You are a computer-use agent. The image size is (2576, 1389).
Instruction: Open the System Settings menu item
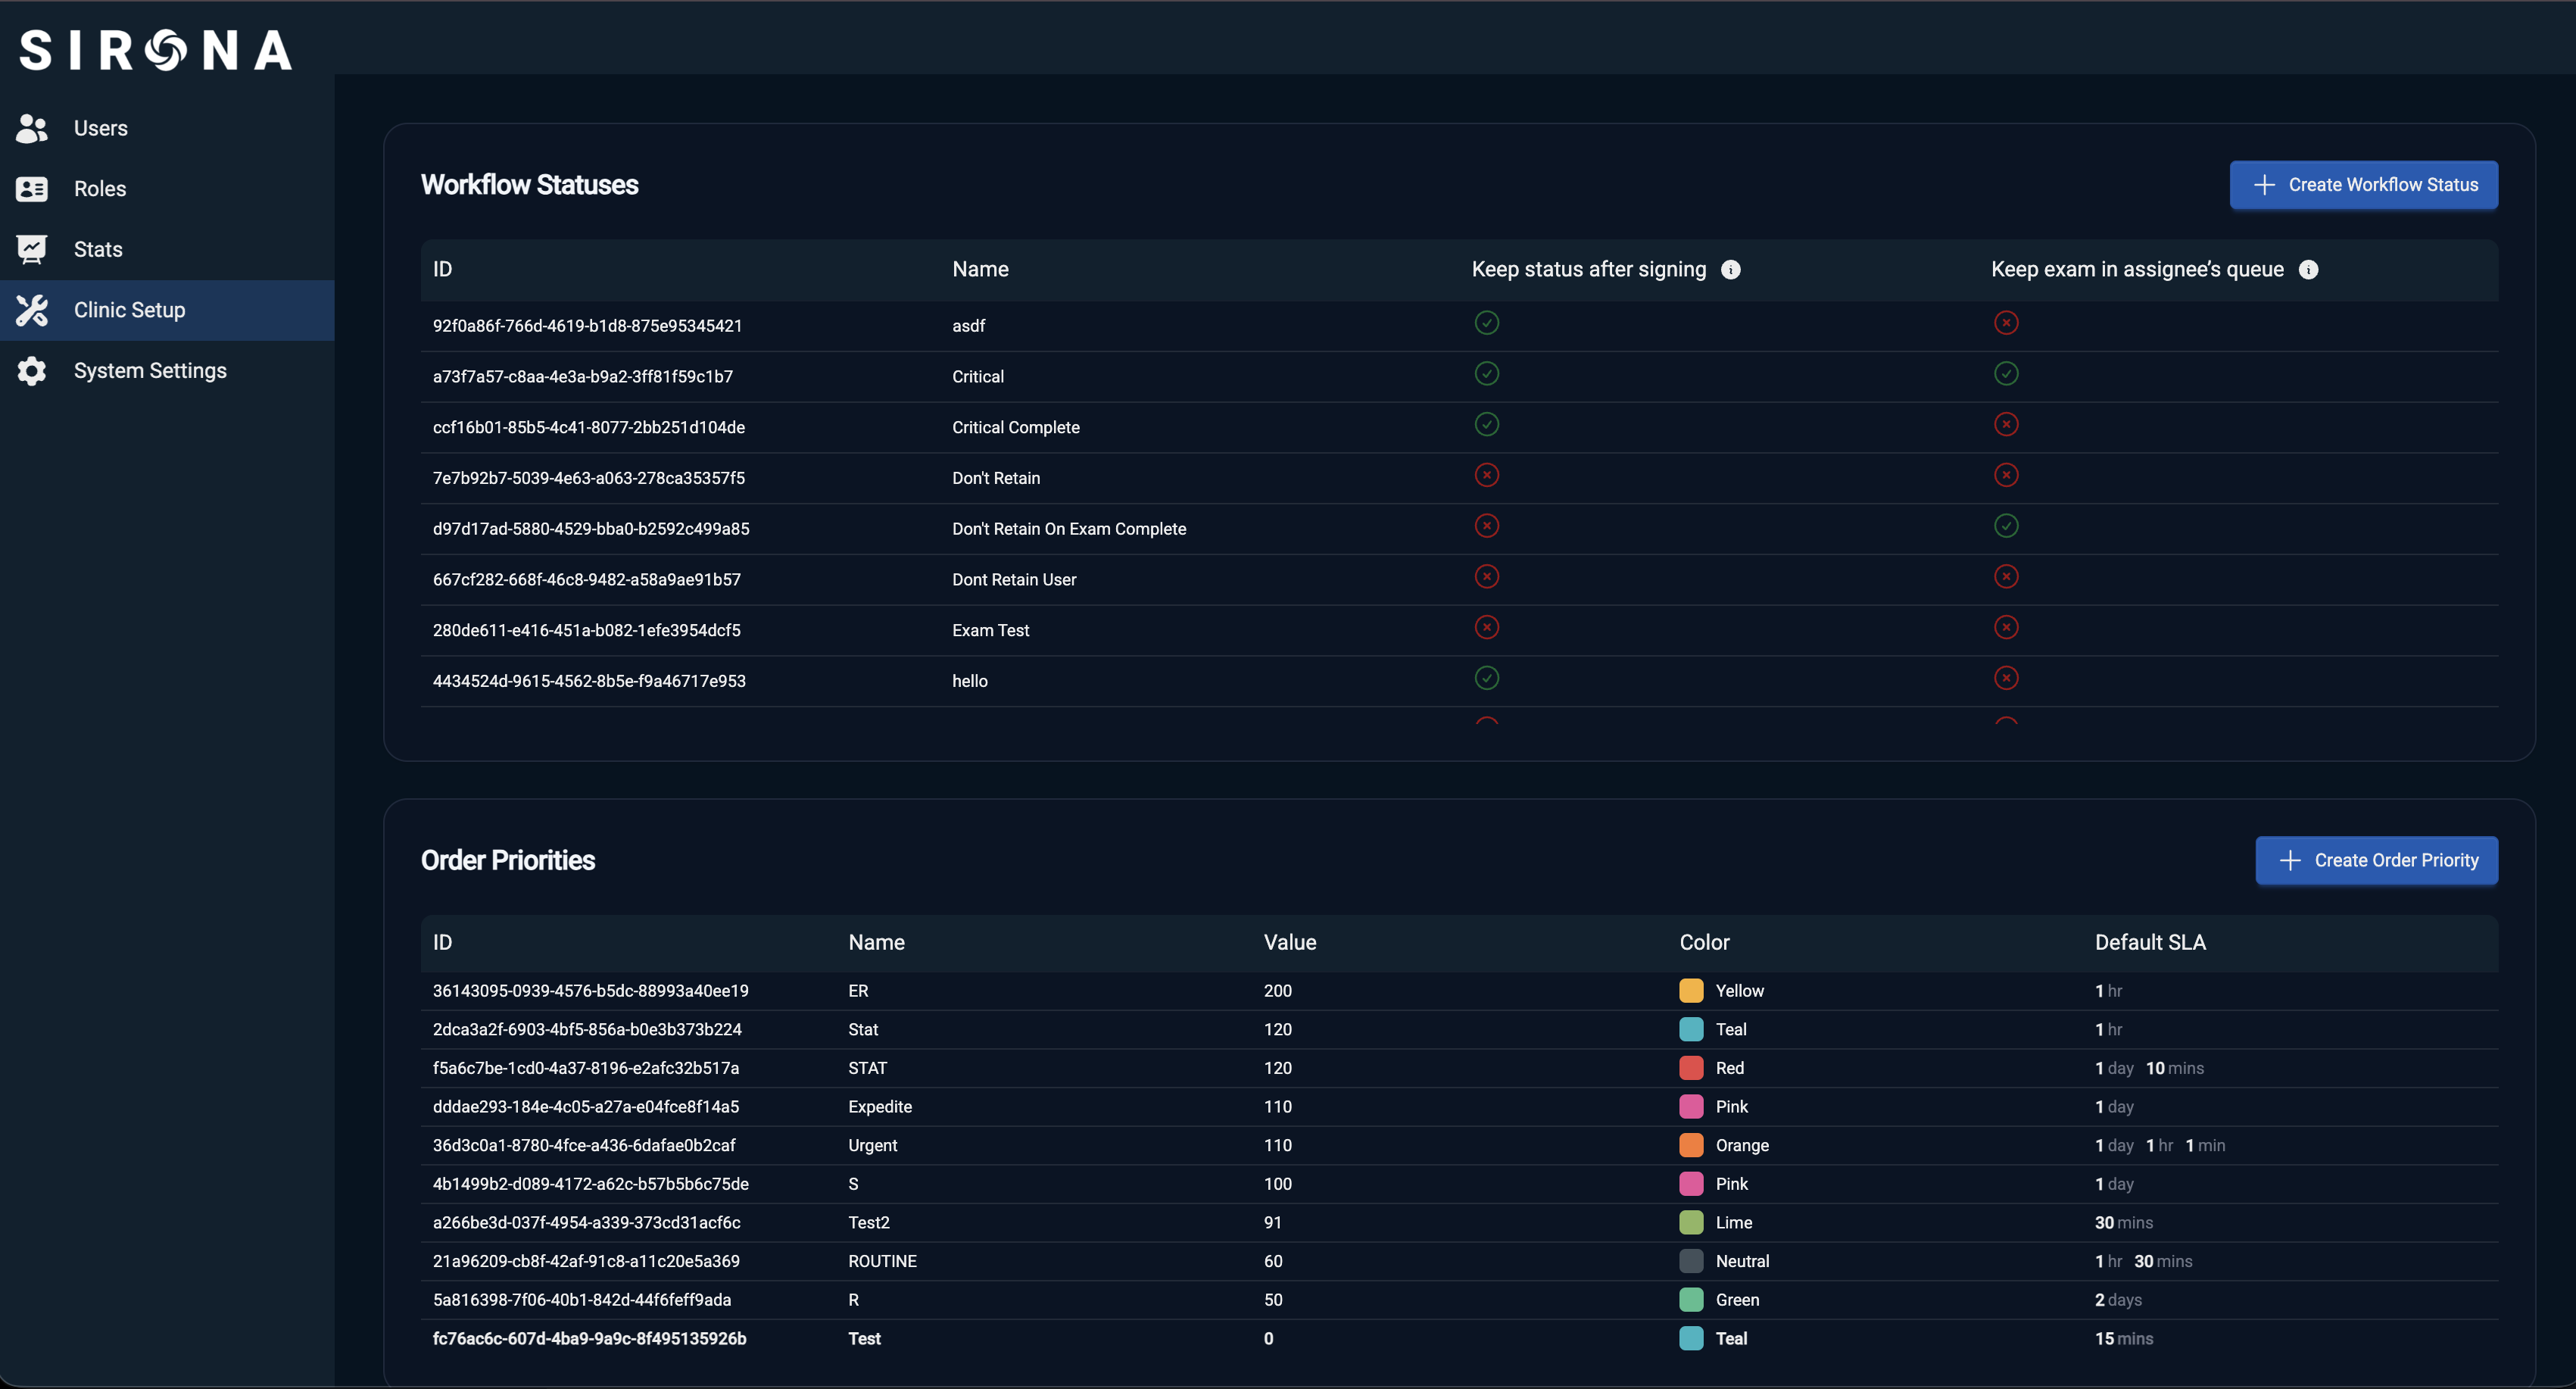[167, 371]
